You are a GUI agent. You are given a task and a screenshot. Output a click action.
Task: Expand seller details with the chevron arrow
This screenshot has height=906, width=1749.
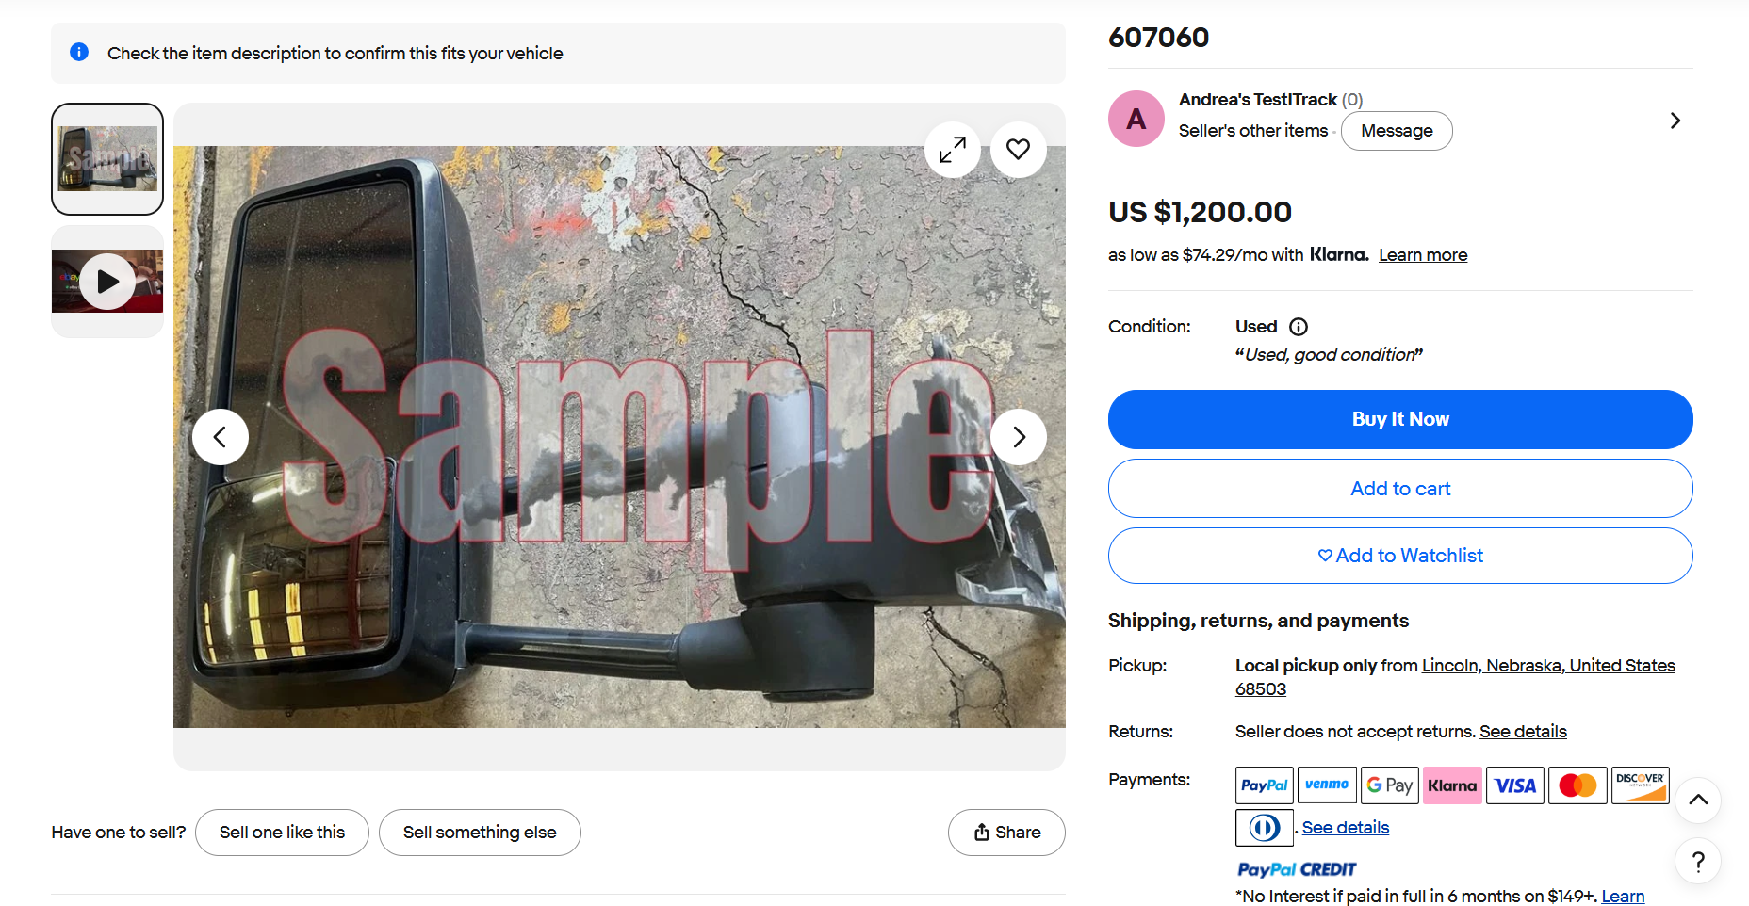[x=1675, y=121]
